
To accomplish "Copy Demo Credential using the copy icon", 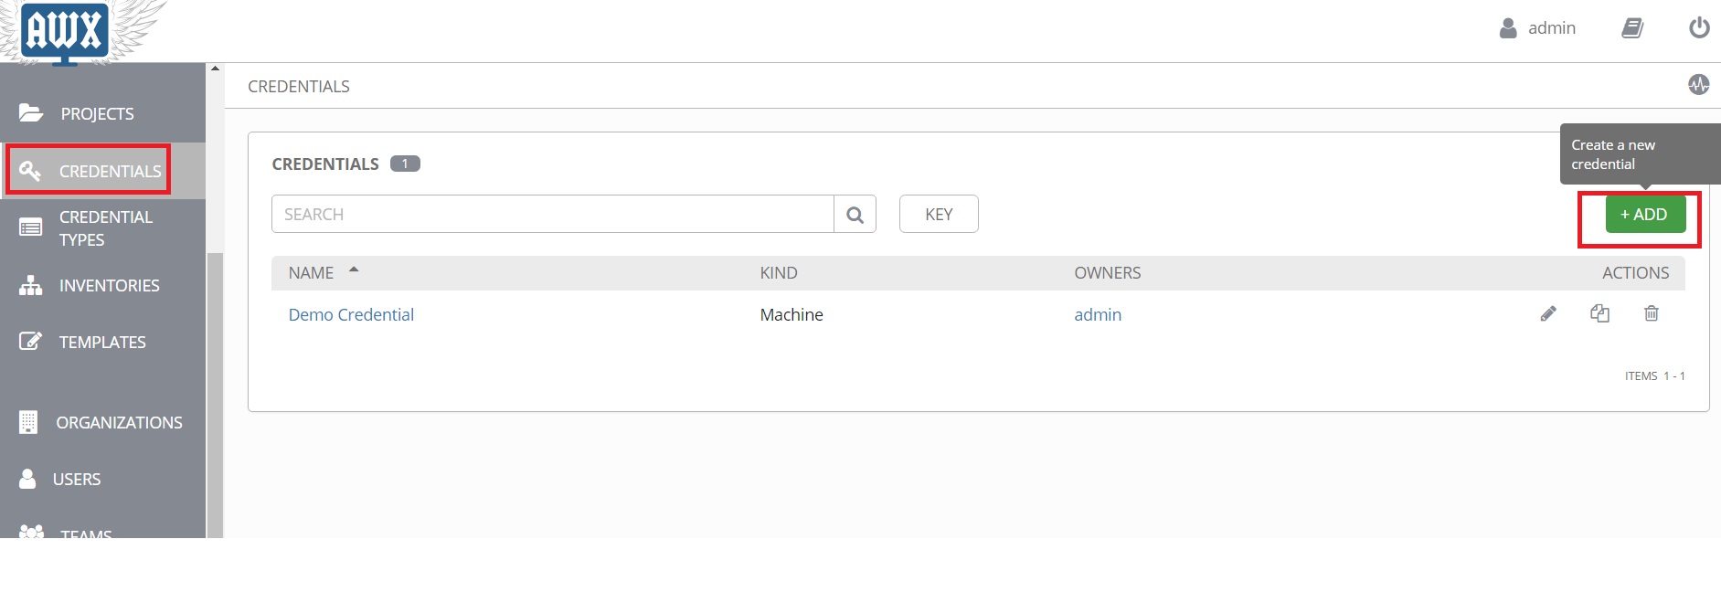I will tap(1599, 314).
